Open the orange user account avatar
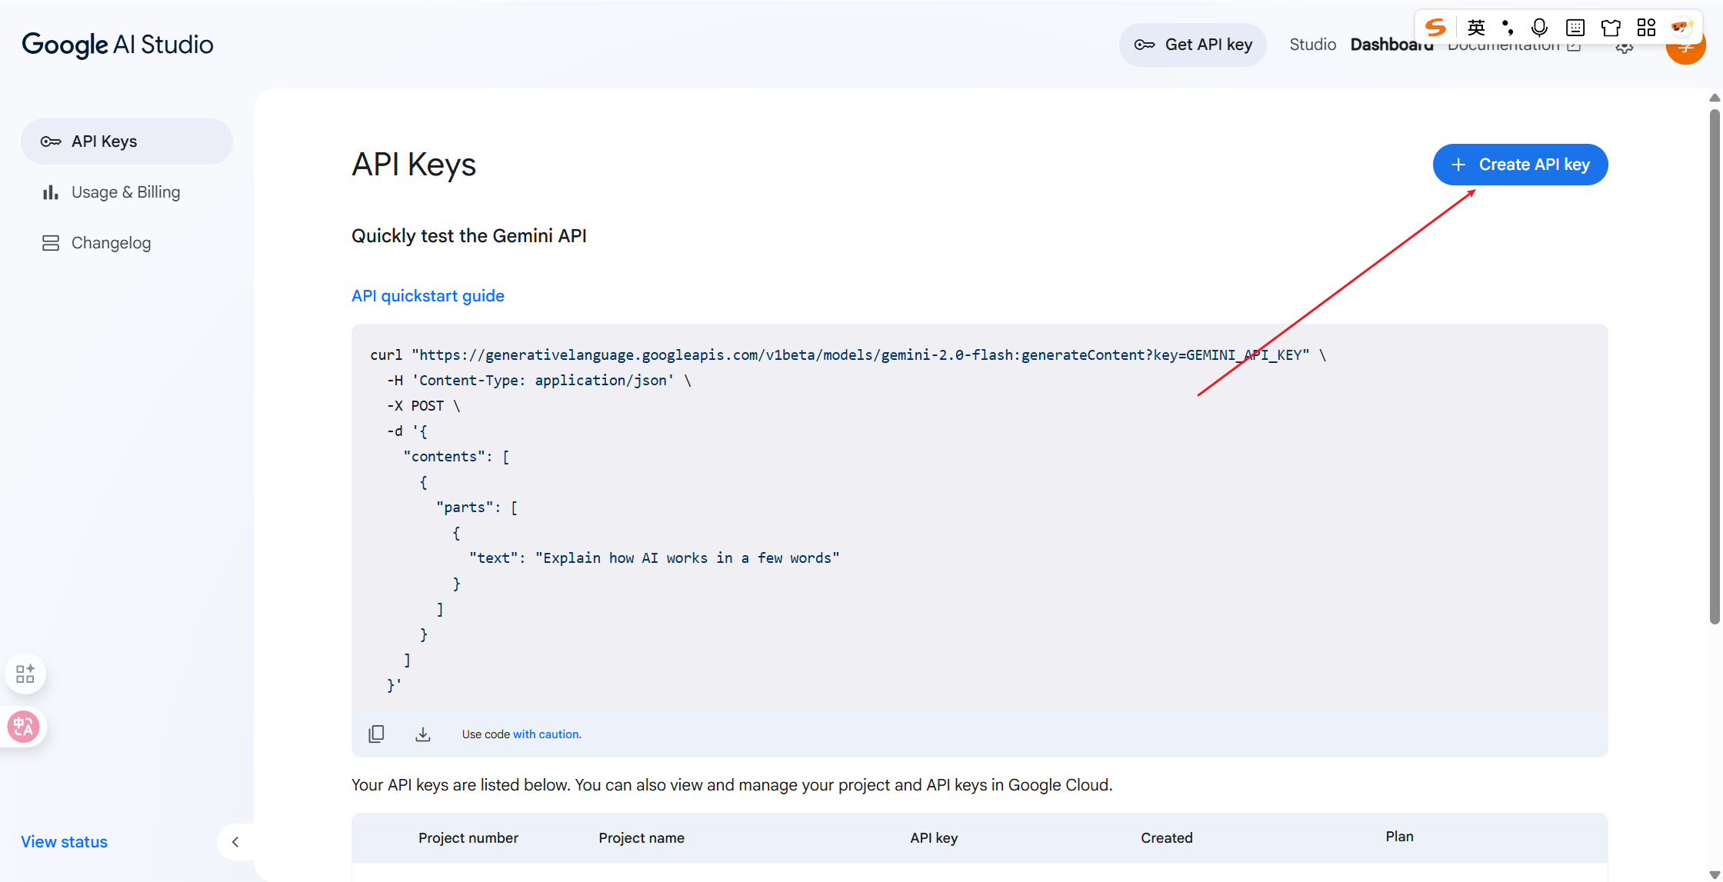 [x=1685, y=54]
